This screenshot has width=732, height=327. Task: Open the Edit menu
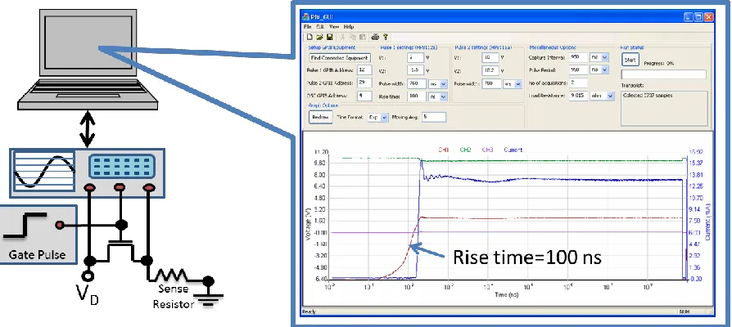(320, 27)
